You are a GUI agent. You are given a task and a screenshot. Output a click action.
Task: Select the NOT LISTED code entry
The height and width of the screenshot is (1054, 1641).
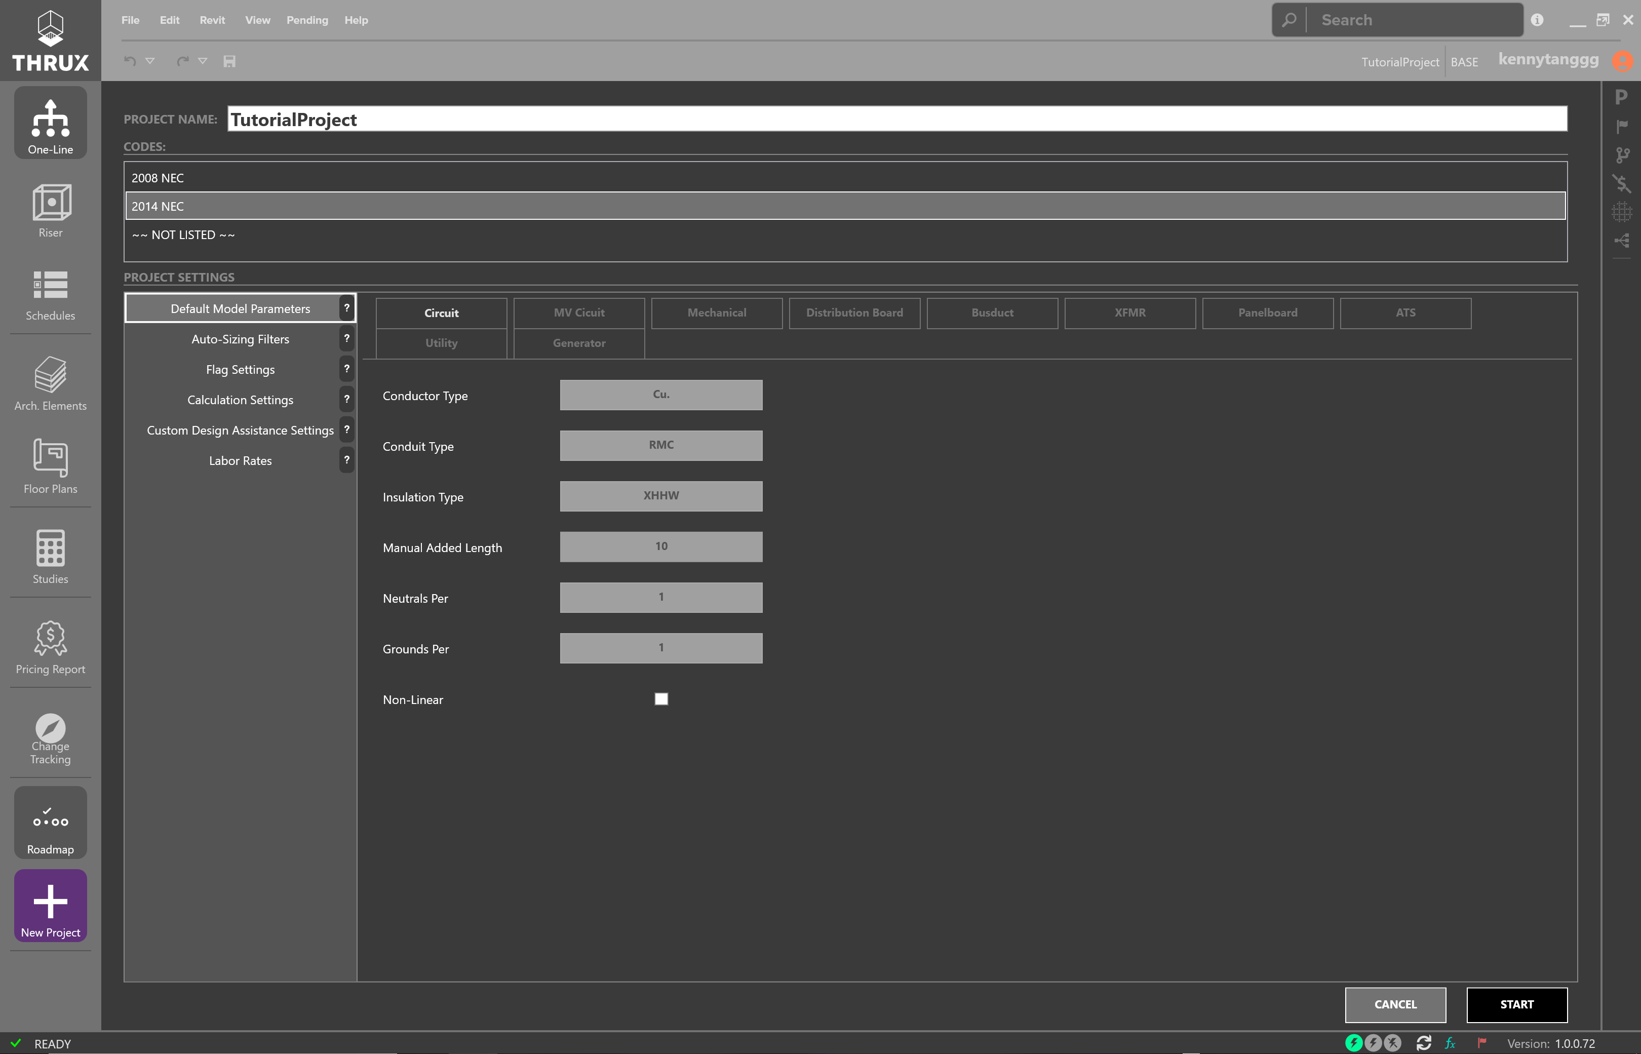(845, 235)
